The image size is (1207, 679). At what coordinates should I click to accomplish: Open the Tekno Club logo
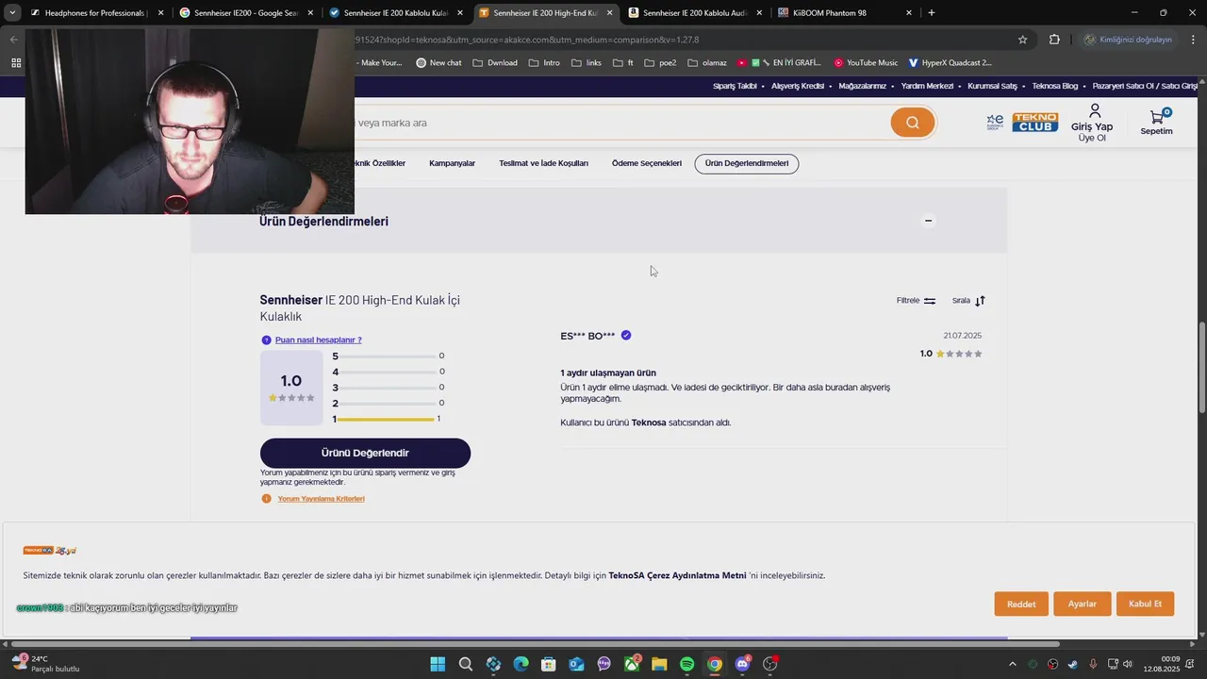(x=1035, y=123)
